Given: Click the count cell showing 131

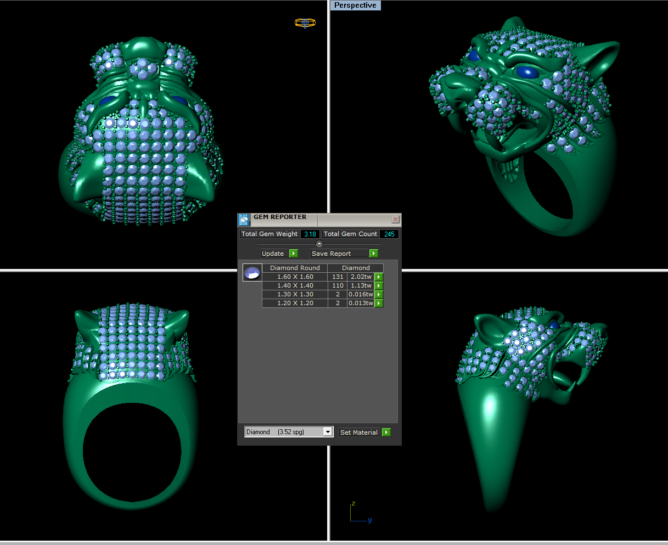Looking at the screenshot, I should (338, 277).
